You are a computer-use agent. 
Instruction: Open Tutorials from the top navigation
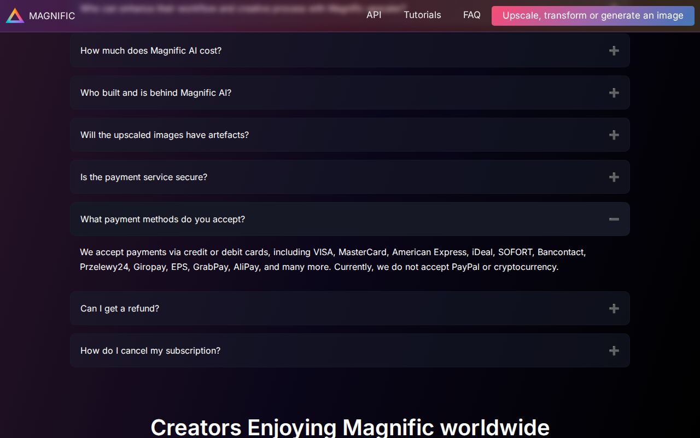click(422, 15)
